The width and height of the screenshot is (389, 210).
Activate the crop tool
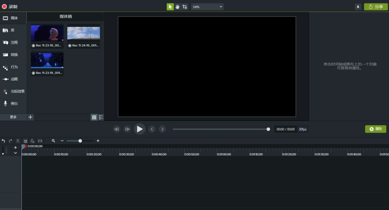pyautogui.click(x=185, y=7)
